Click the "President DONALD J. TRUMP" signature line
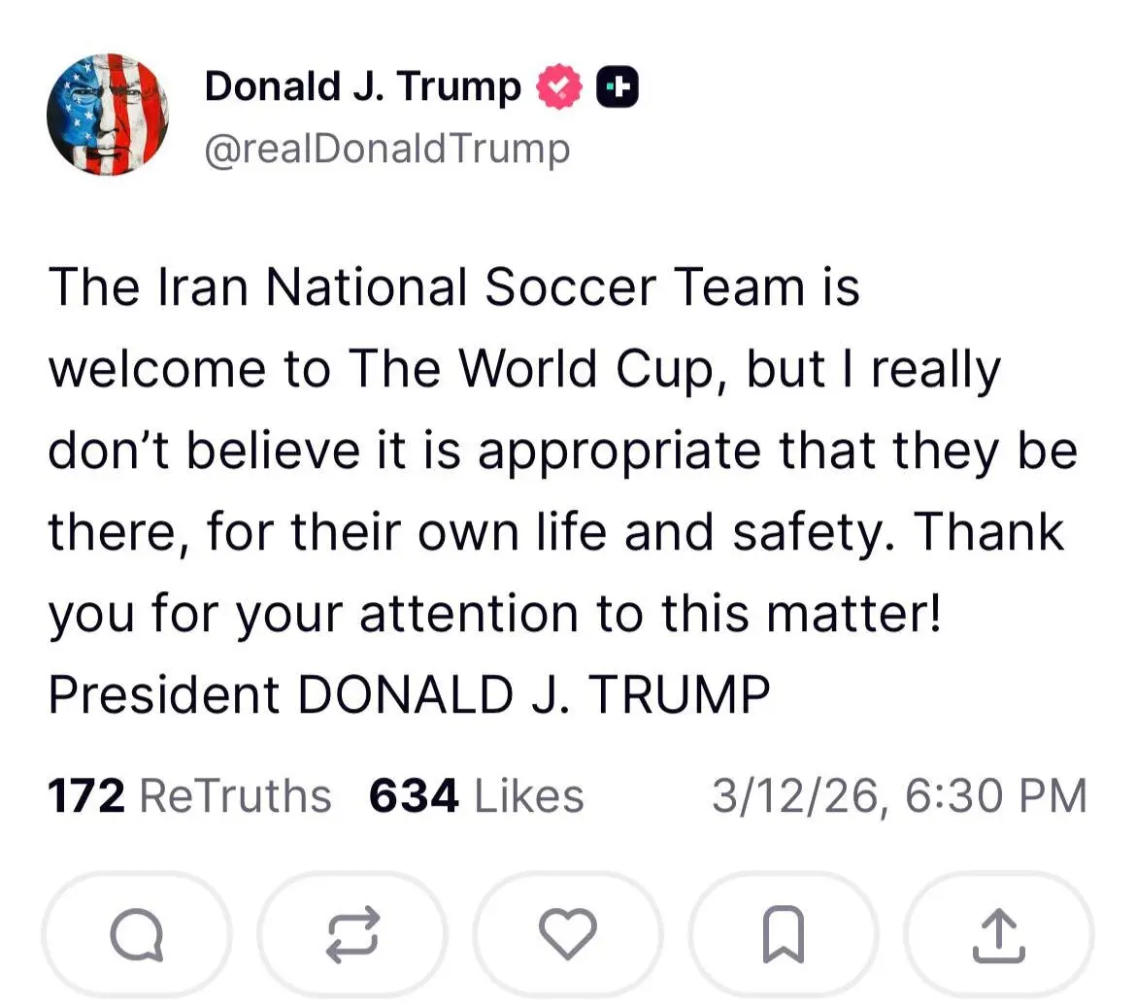Image resolution: width=1136 pixels, height=1007 pixels. click(409, 694)
